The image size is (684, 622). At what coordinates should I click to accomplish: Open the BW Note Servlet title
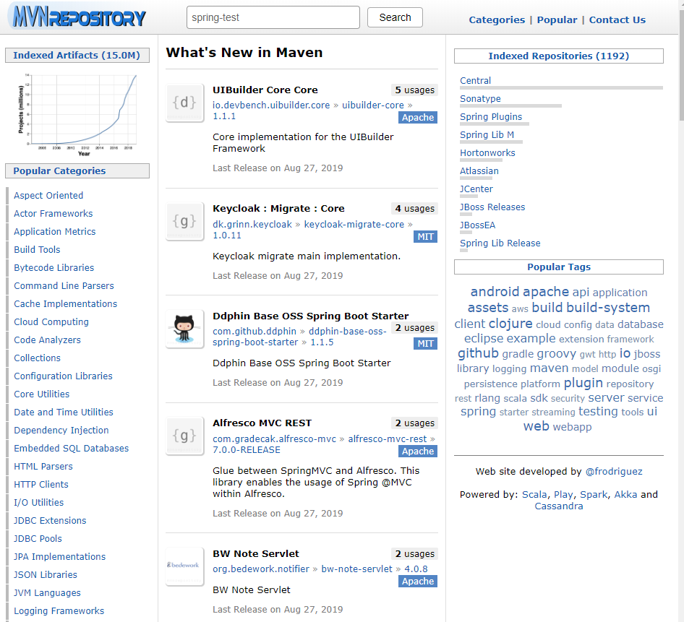pyautogui.click(x=256, y=553)
